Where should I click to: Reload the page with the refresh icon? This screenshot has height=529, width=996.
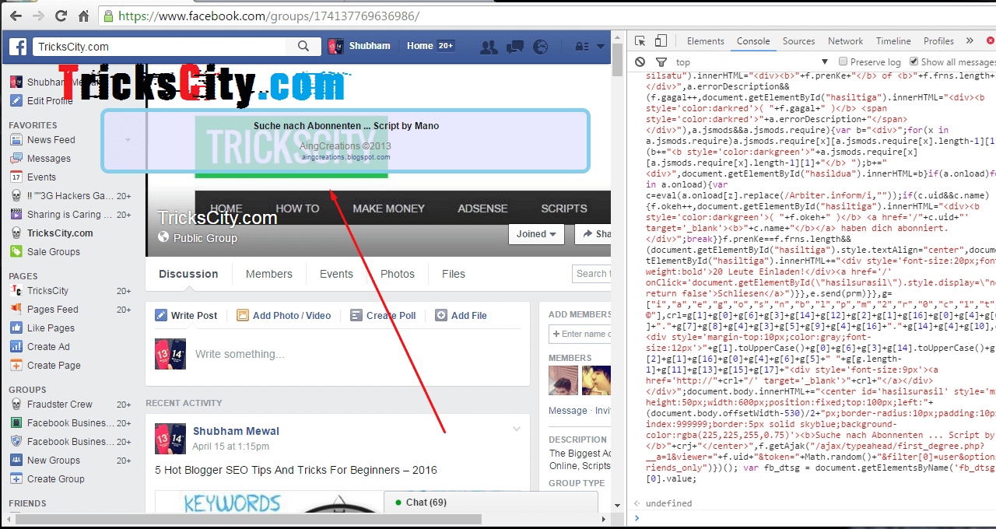click(x=61, y=16)
